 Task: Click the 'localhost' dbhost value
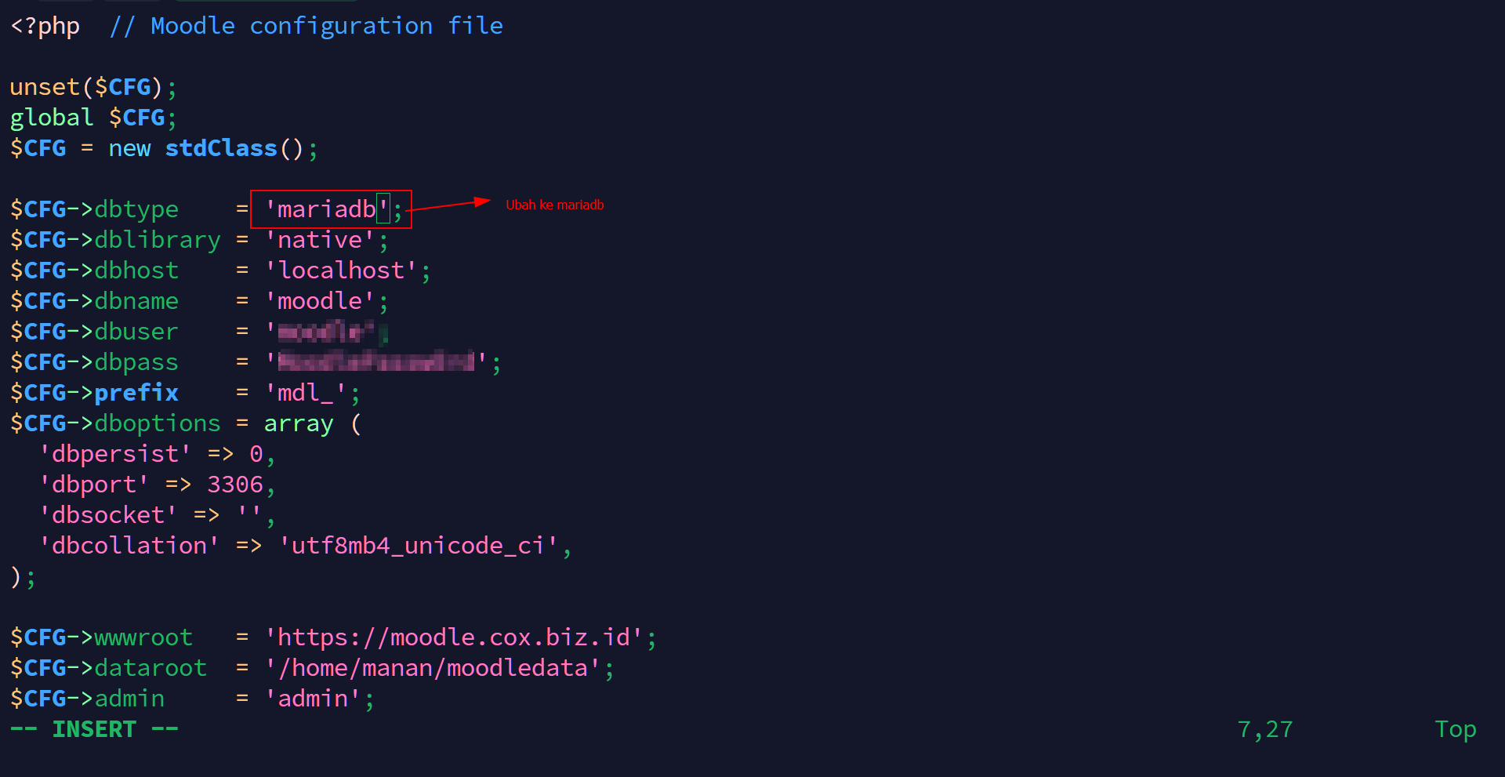pyautogui.click(x=341, y=270)
